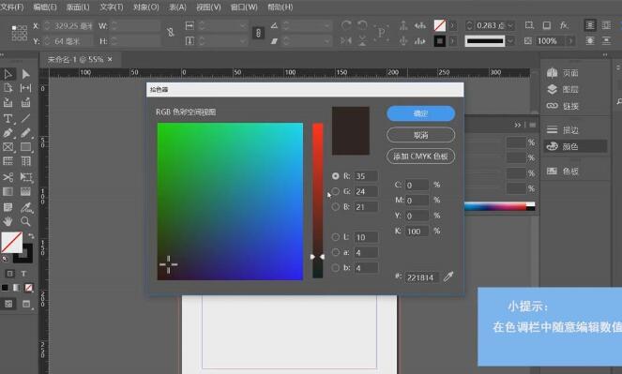Image resolution: width=622 pixels, height=374 pixels.
Task: Open the opacity 100% slider arrow
Action: (x=570, y=41)
